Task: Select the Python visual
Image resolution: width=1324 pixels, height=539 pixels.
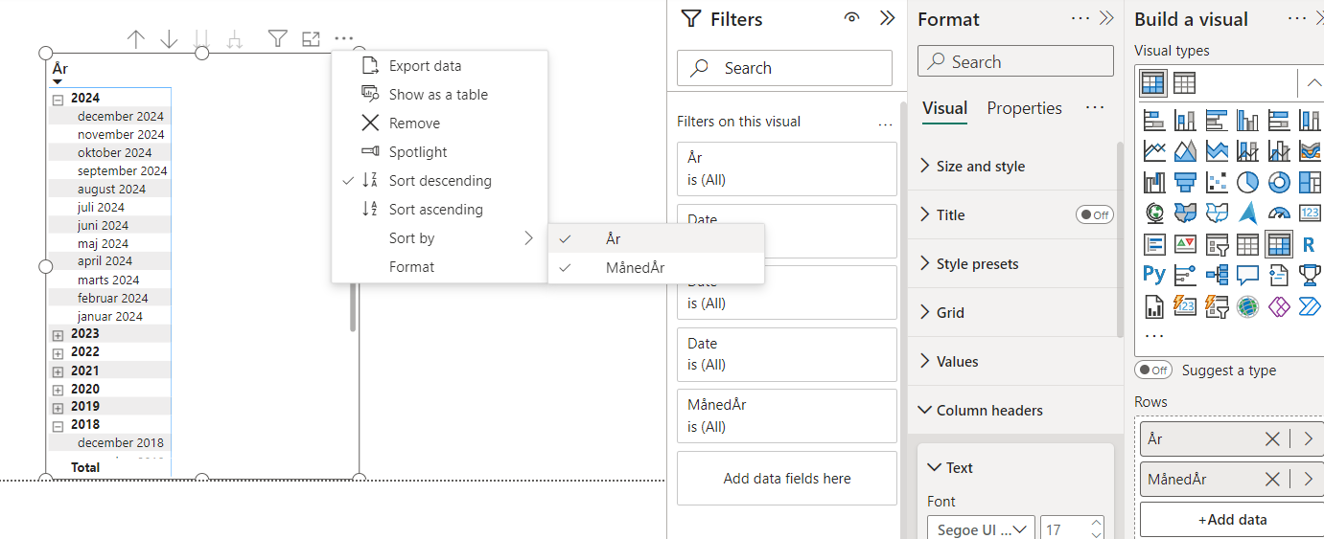Action: click(x=1154, y=275)
